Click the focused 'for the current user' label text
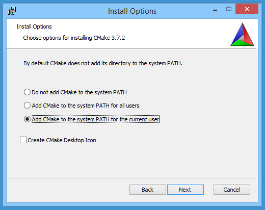Image resolution: width=265 pixels, height=210 pixels. pyautogui.click(x=96, y=119)
